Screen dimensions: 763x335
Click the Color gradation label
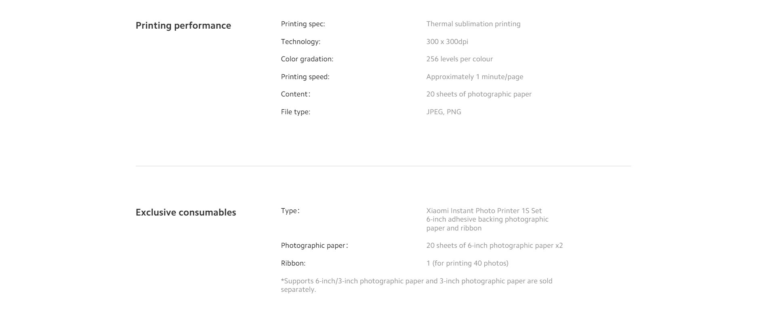(x=307, y=59)
